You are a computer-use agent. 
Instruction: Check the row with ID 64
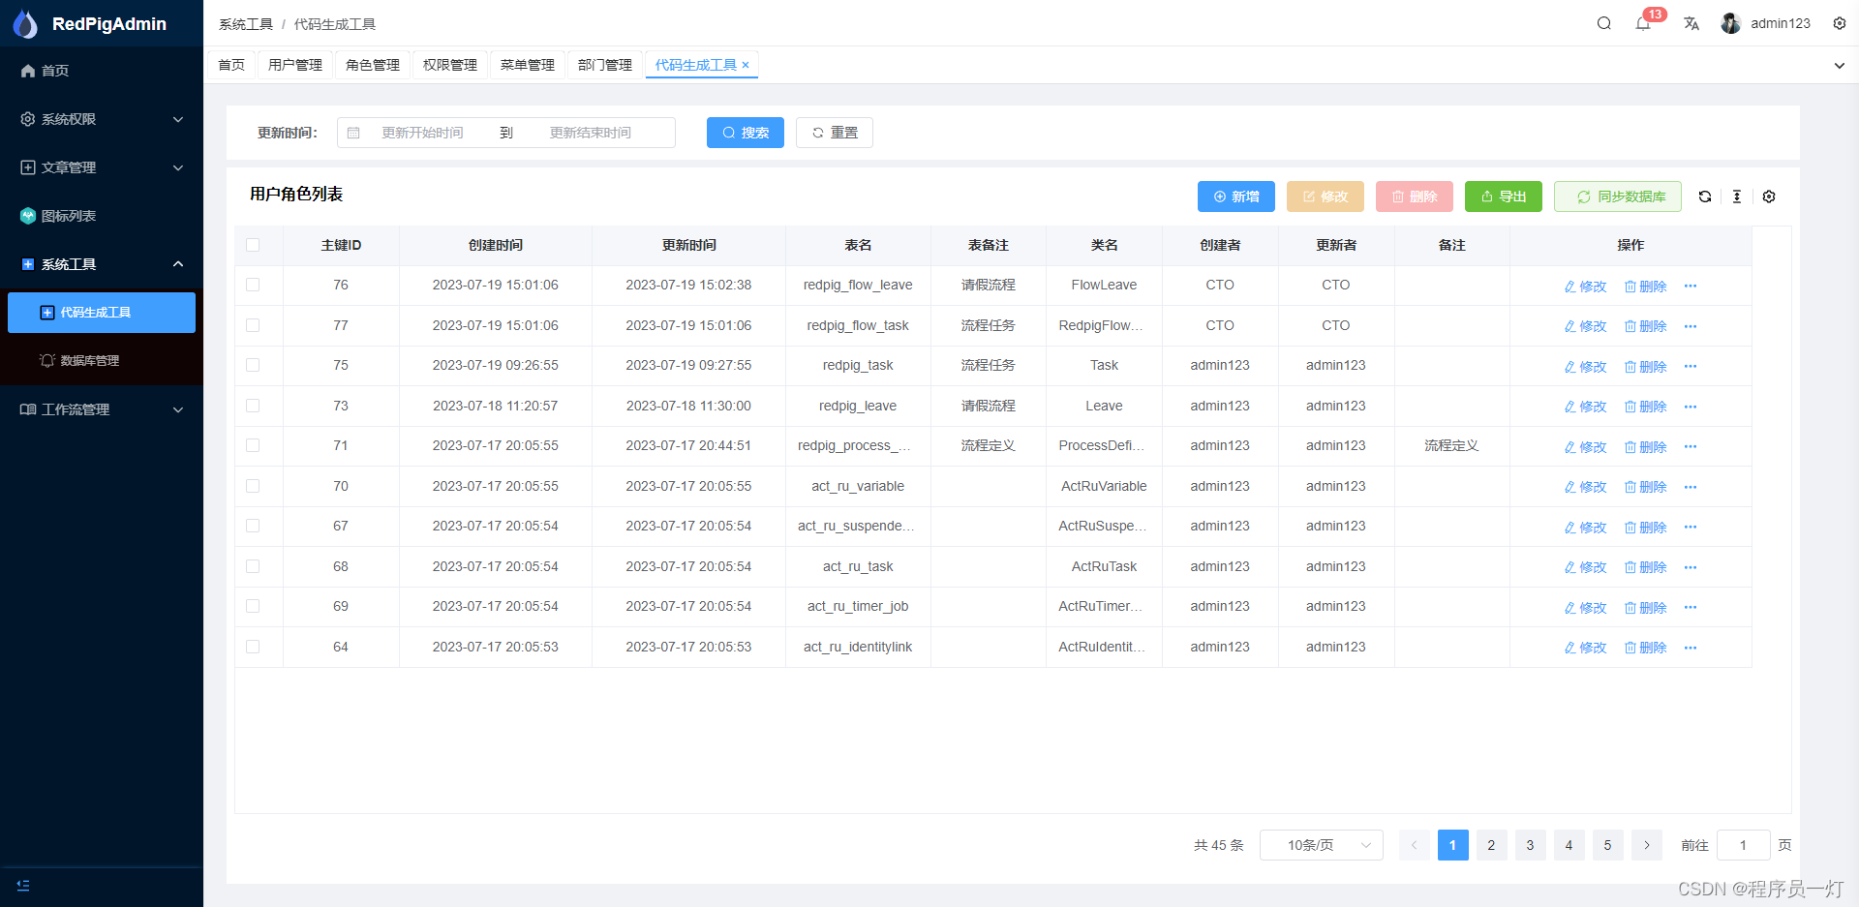pyautogui.click(x=253, y=647)
